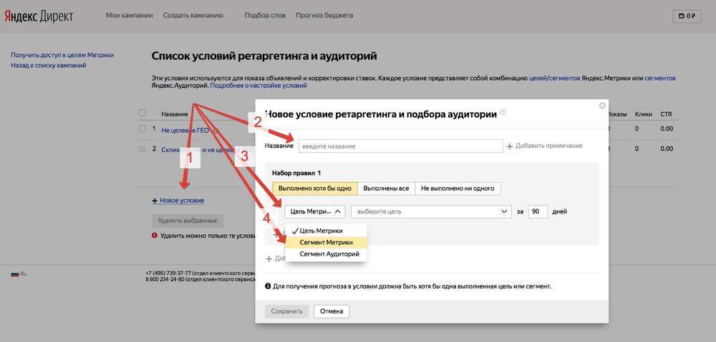Go back via Назад к списку кампаний
The image size is (716, 342).
pos(49,65)
